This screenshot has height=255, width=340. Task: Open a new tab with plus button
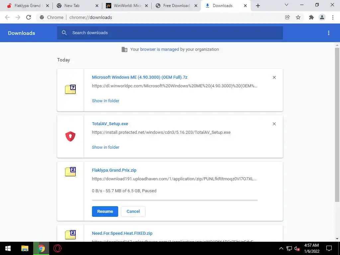pos(258,6)
